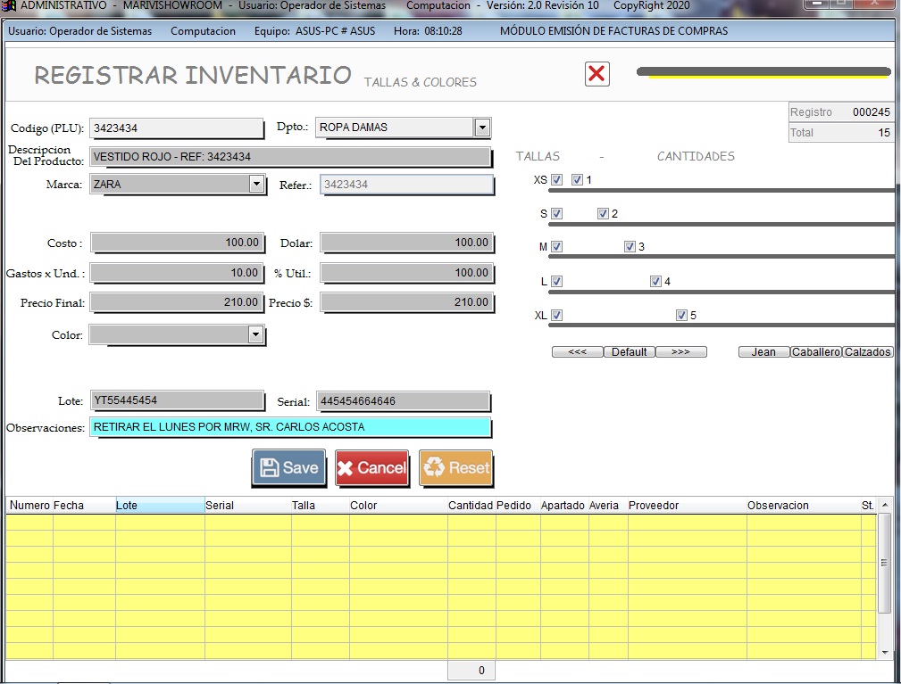901x684 pixels.
Task: Click the grid scrollbar down arrow
Action: click(x=884, y=653)
